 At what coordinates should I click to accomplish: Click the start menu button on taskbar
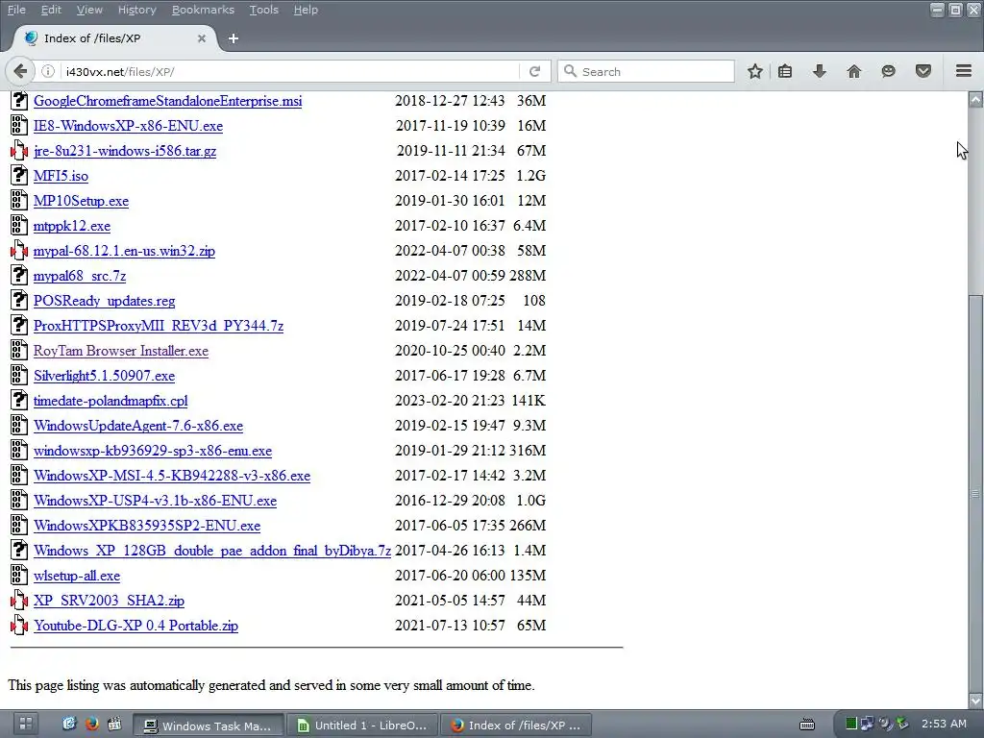click(26, 724)
